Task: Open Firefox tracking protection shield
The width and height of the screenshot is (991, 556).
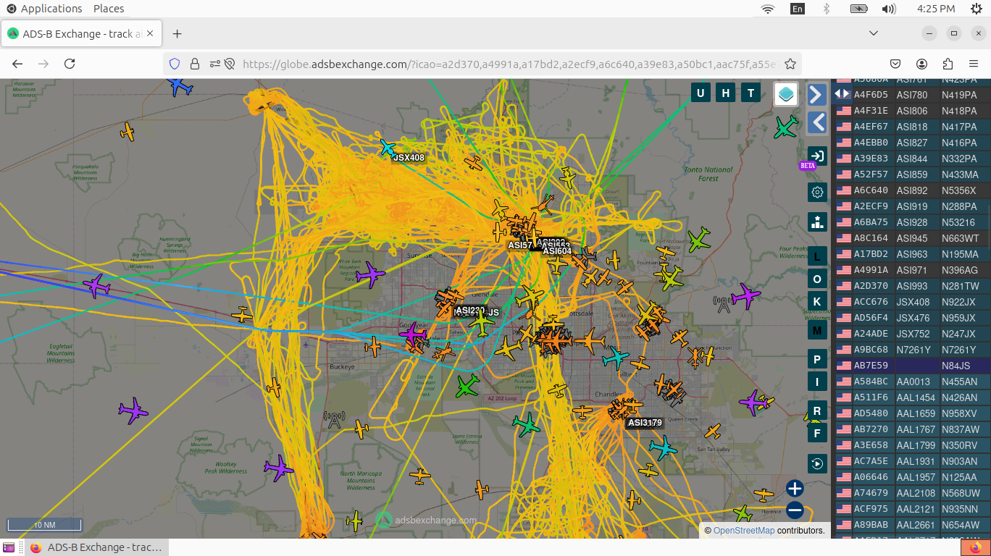Action: point(175,64)
